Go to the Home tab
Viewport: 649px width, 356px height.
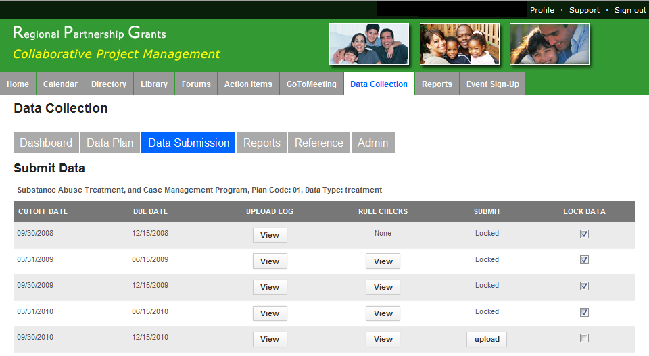pyautogui.click(x=18, y=84)
